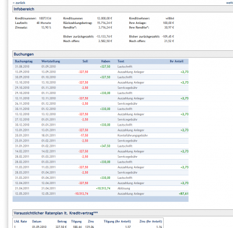
Task: Click the Laufzeit label
Action: click(21, 23)
